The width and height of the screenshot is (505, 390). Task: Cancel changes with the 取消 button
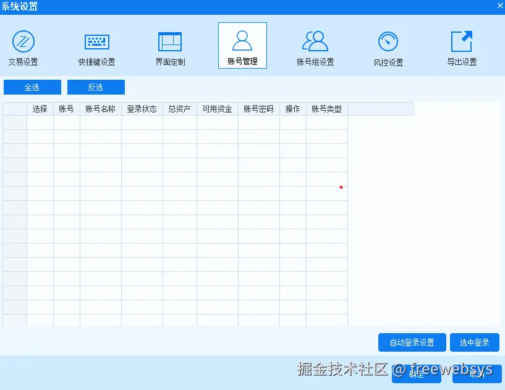click(x=475, y=375)
